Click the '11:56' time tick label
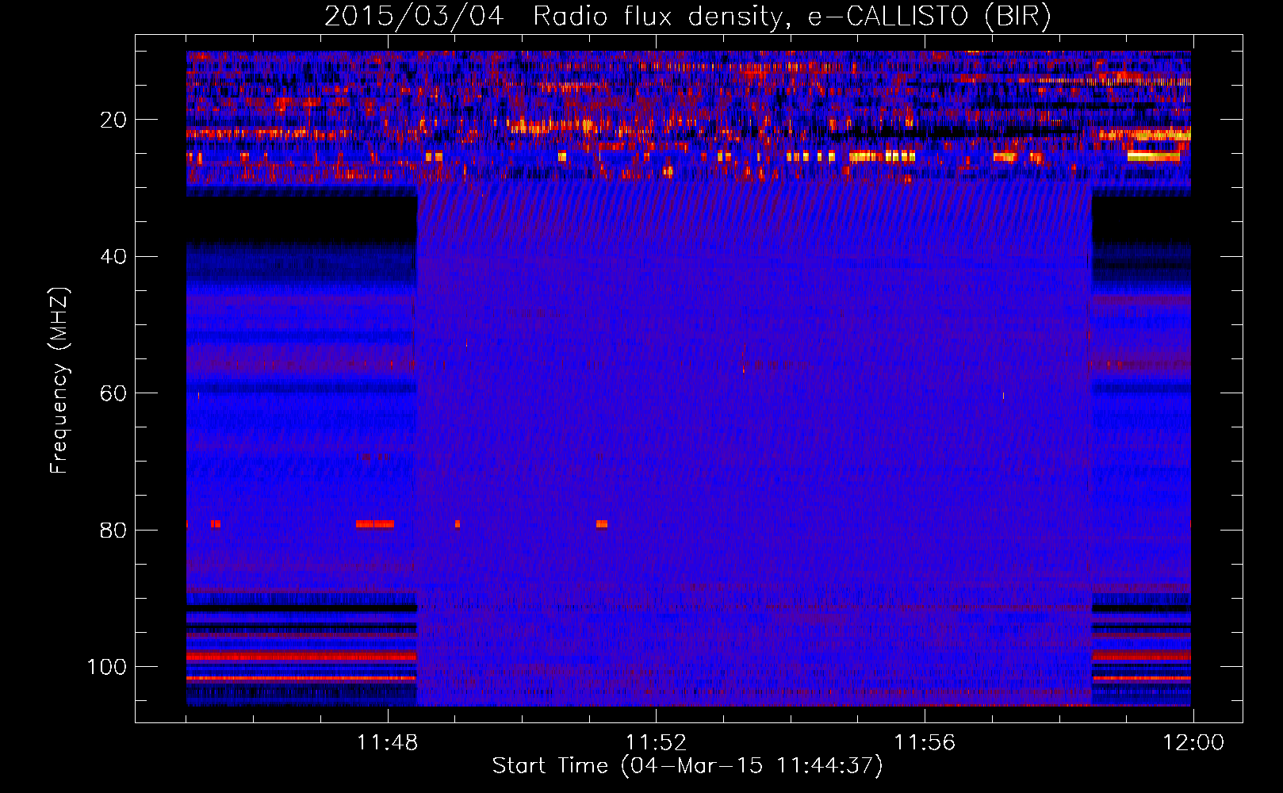The image size is (1283, 793). pos(925,743)
